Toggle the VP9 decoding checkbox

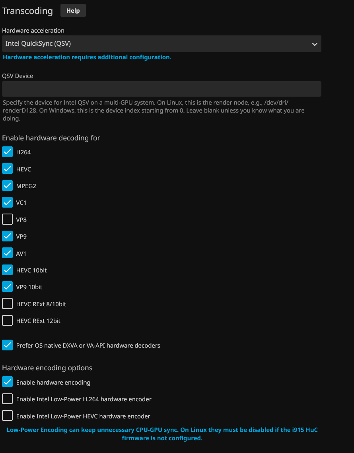(8, 236)
